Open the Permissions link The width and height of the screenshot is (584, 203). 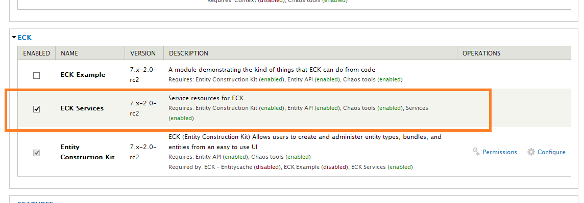pos(499,152)
